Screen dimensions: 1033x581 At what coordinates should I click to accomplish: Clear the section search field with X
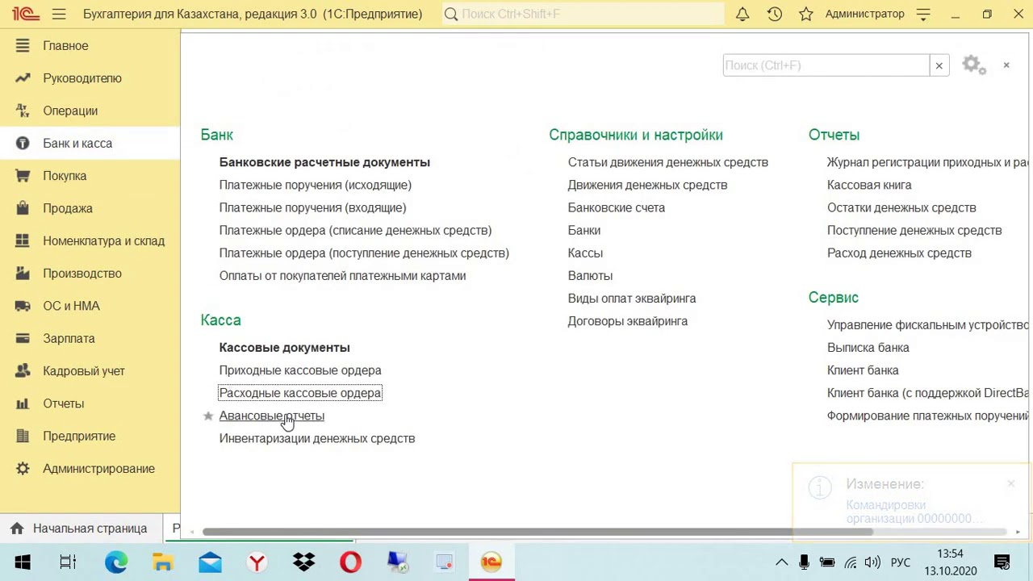coord(939,65)
